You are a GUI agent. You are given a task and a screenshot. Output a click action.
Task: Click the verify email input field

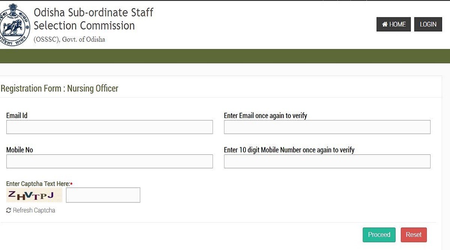[x=327, y=127]
